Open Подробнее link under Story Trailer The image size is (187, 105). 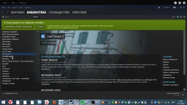point(45,69)
